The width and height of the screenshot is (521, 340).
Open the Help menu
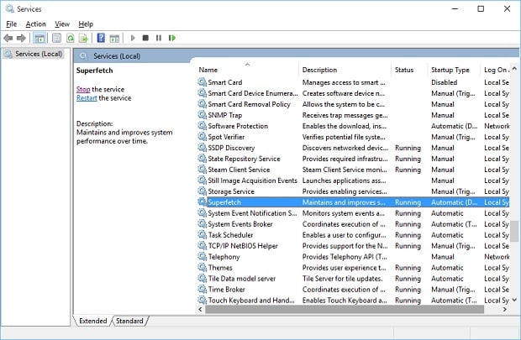[x=86, y=24]
